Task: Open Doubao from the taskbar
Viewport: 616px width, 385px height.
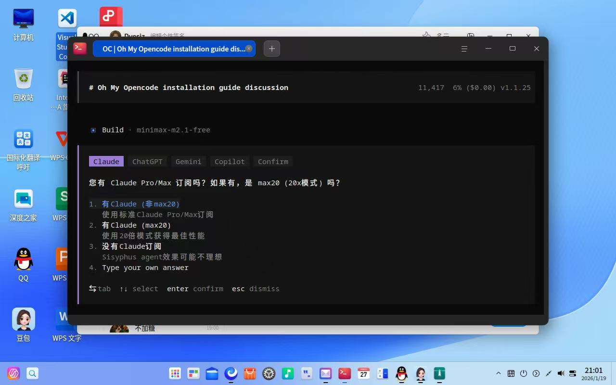Action: click(420, 373)
